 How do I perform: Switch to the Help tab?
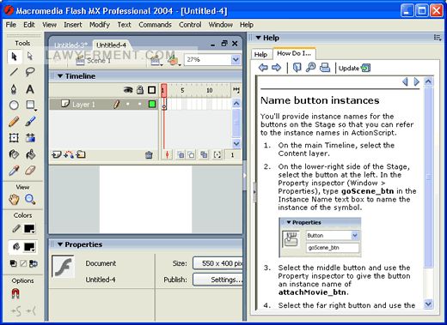click(x=260, y=54)
